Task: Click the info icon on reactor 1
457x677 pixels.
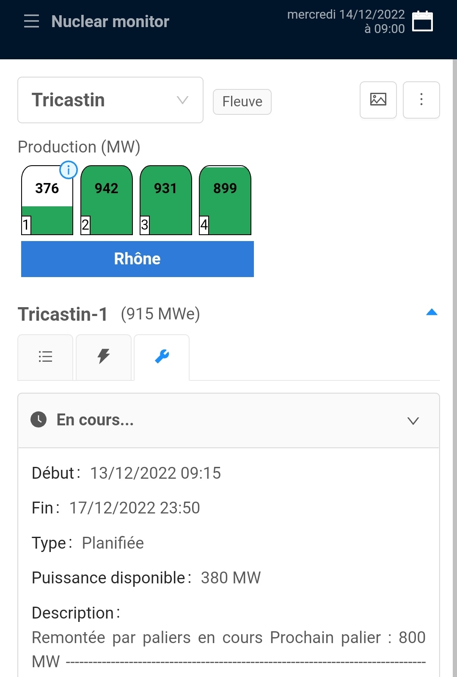Action: (69, 170)
